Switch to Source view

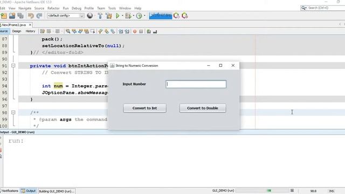[x=4, y=31]
